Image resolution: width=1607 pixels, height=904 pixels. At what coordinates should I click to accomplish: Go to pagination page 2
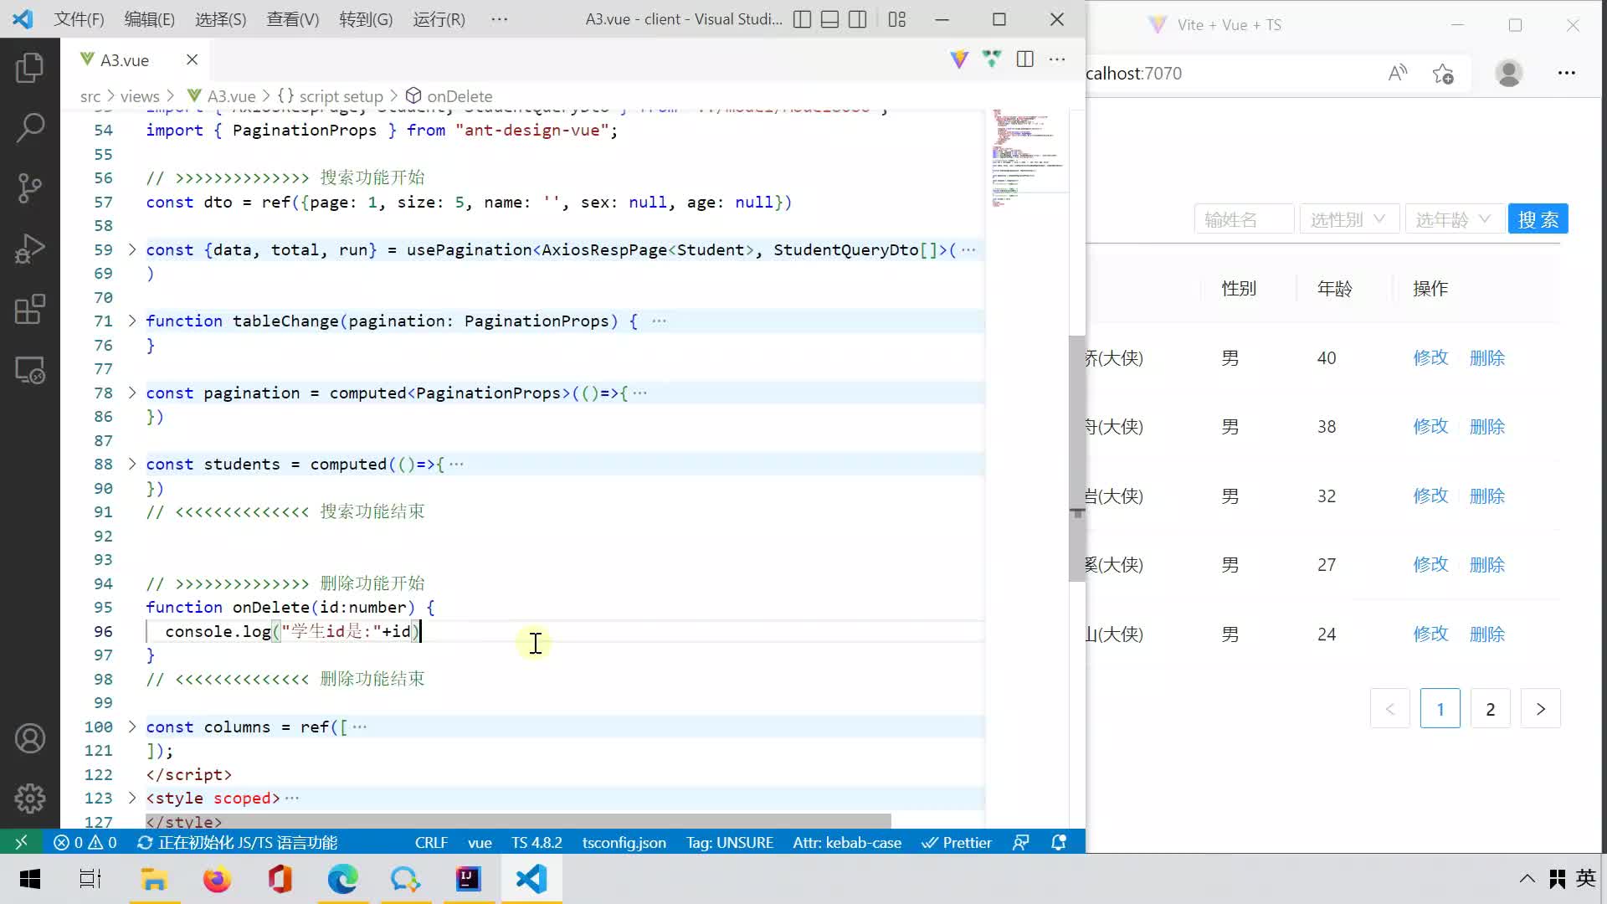tap(1490, 709)
